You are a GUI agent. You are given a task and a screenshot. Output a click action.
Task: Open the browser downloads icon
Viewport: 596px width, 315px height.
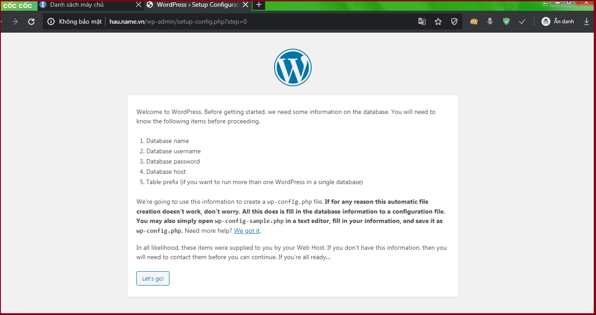point(587,21)
